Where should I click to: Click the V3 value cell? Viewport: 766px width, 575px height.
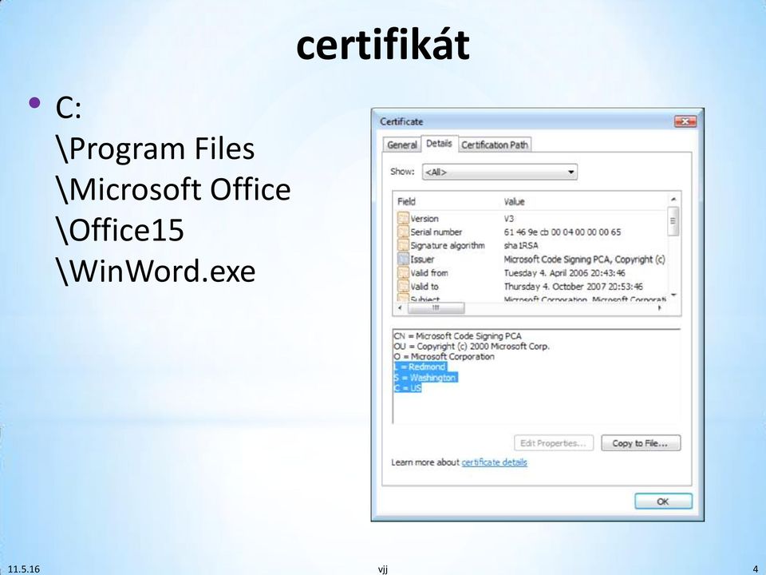pos(508,219)
